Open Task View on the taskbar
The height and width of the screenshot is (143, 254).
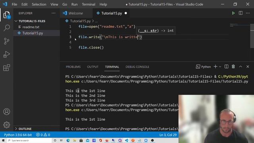62,140
